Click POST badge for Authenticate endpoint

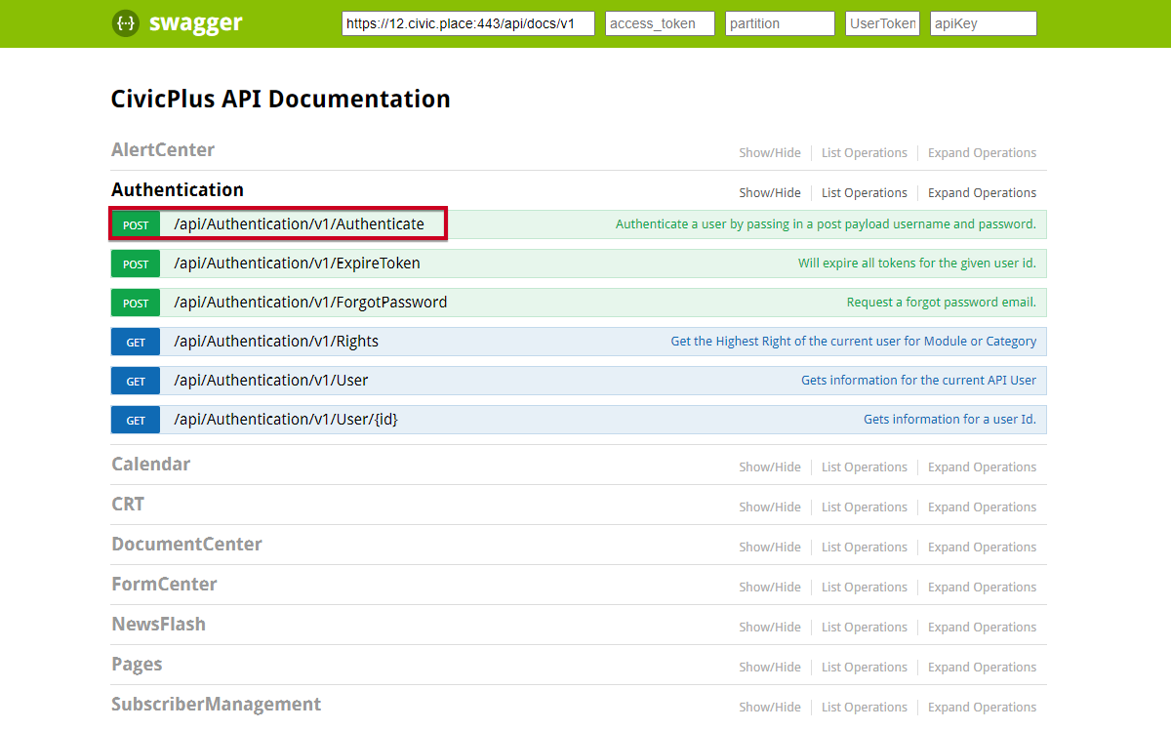pos(136,225)
